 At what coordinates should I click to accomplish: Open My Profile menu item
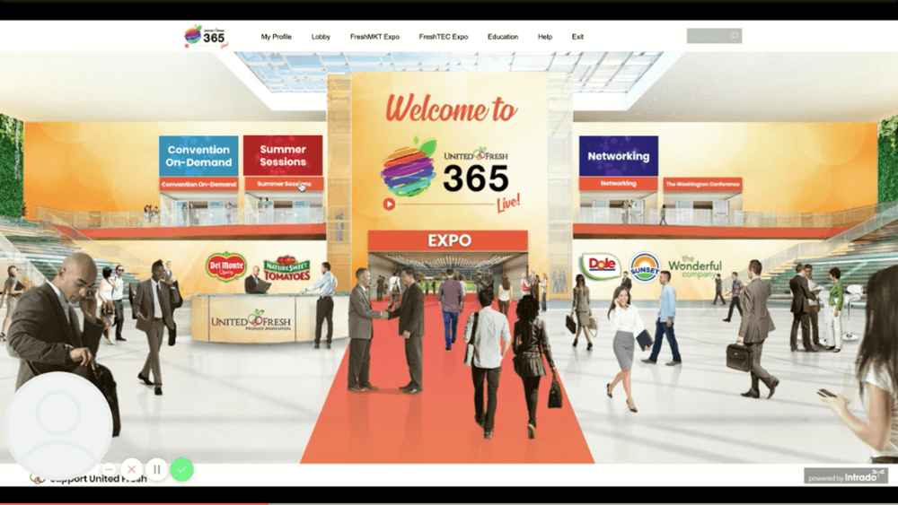tap(277, 37)
